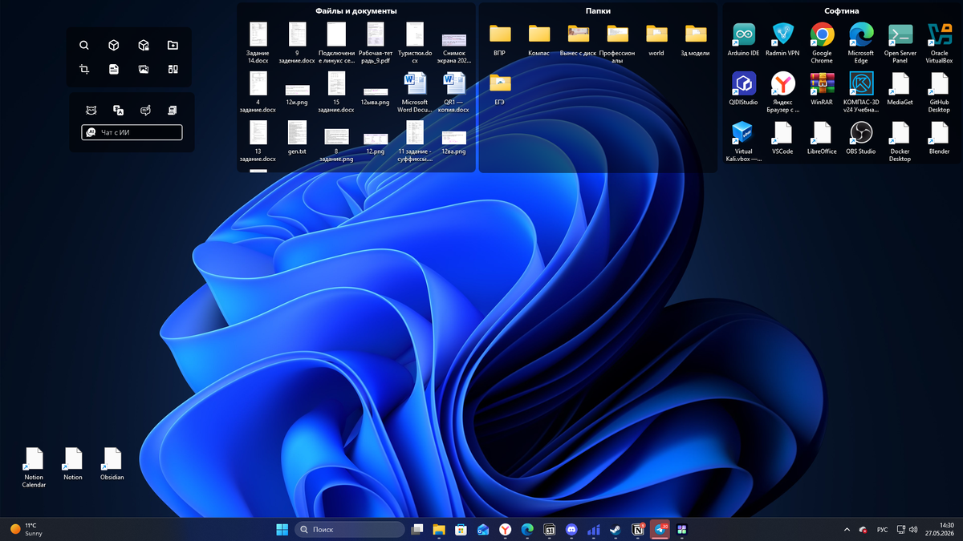
Task: Select the '3д модели' folder
Action: point(696,39)
